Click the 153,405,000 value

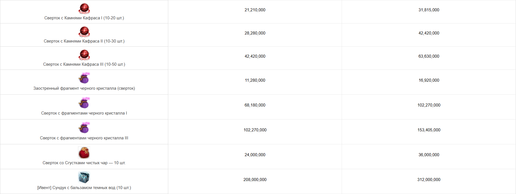pos(429,130)
